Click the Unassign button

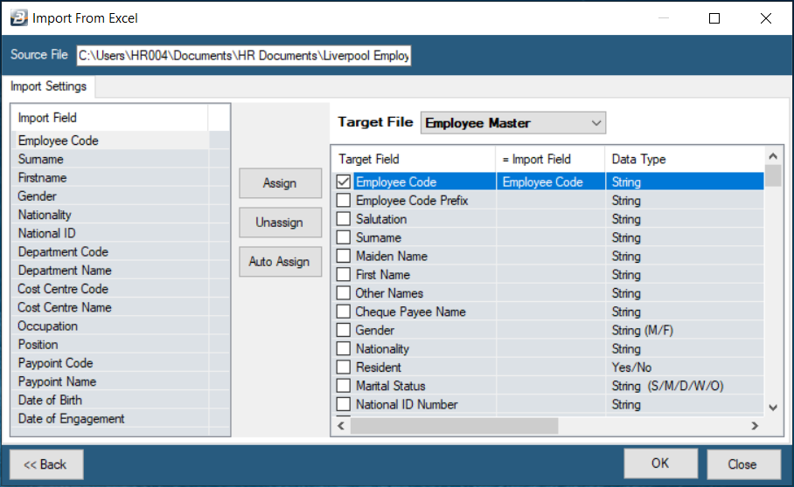pyautogui.click(x=280, y=223)
